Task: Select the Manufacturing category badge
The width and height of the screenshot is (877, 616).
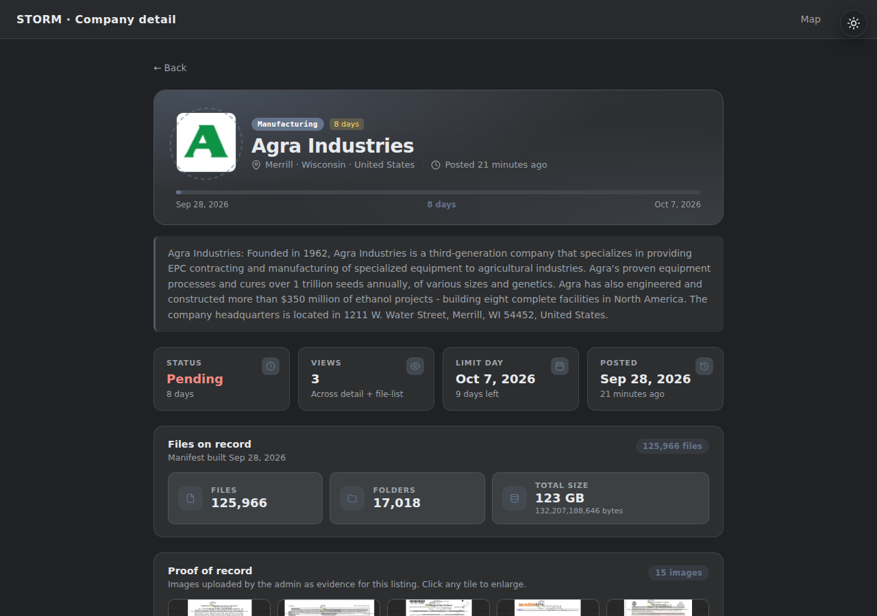Action: (x=288, y=124)
